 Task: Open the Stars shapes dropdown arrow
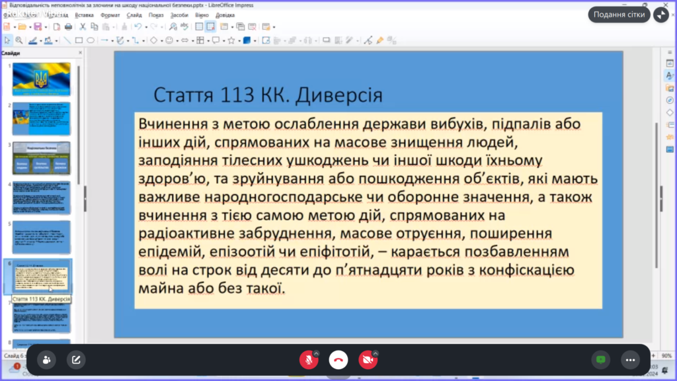[x=238, y=40]
